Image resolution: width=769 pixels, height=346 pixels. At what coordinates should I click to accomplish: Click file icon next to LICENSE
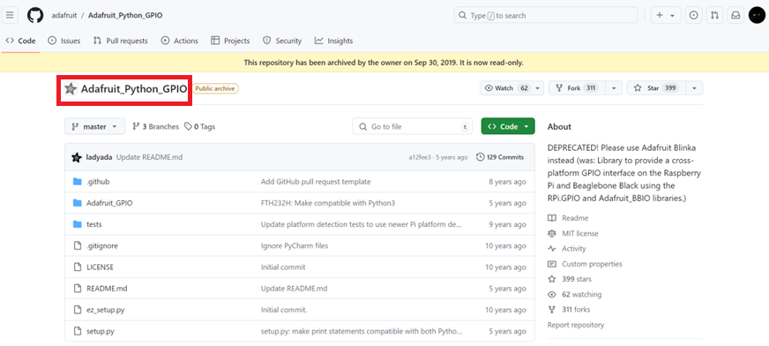click(77, 267)
